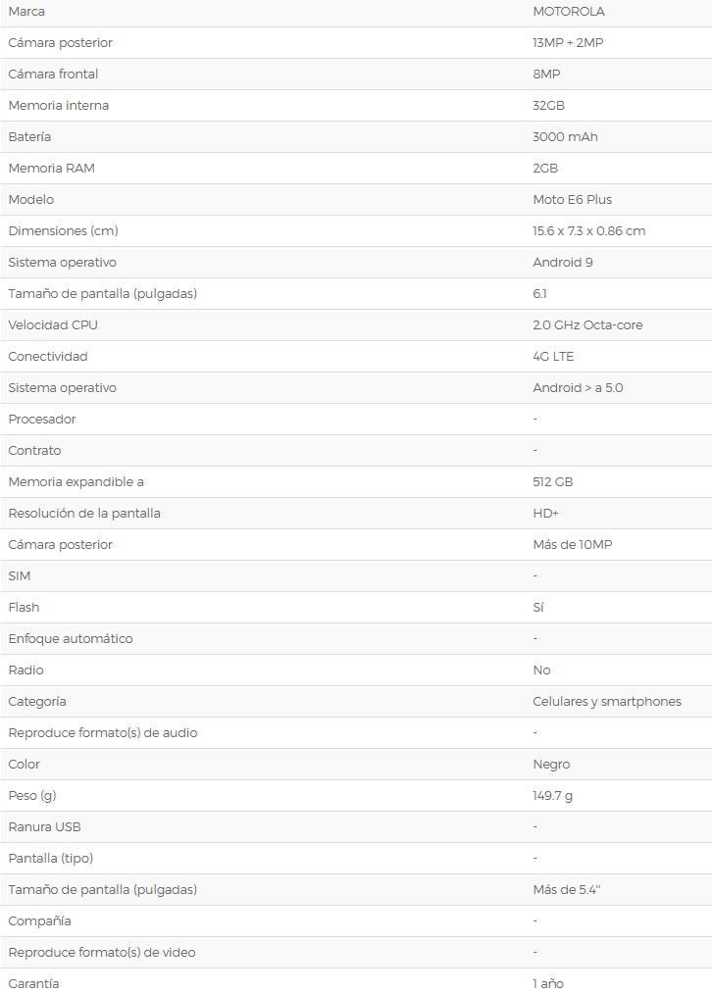712x994 pixels.
Task: Select the Memoria interna label
Action: [58, 106]
